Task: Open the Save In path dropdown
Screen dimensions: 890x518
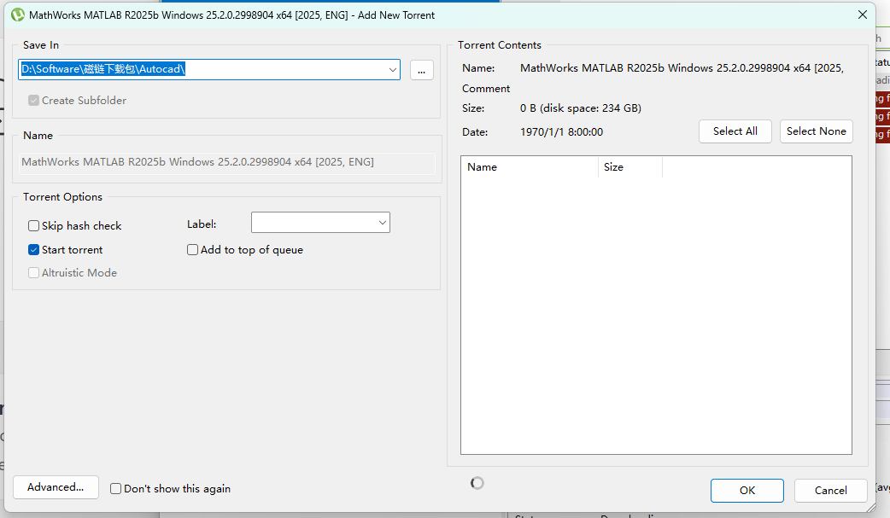Action: click(x=392, y=70)
